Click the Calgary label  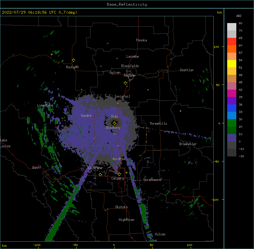click(118, 178)
